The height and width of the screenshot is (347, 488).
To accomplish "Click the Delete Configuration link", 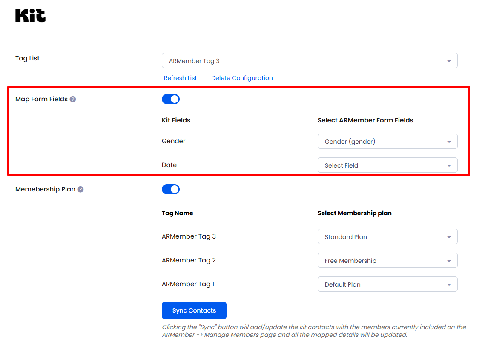I will pos(242,78).
